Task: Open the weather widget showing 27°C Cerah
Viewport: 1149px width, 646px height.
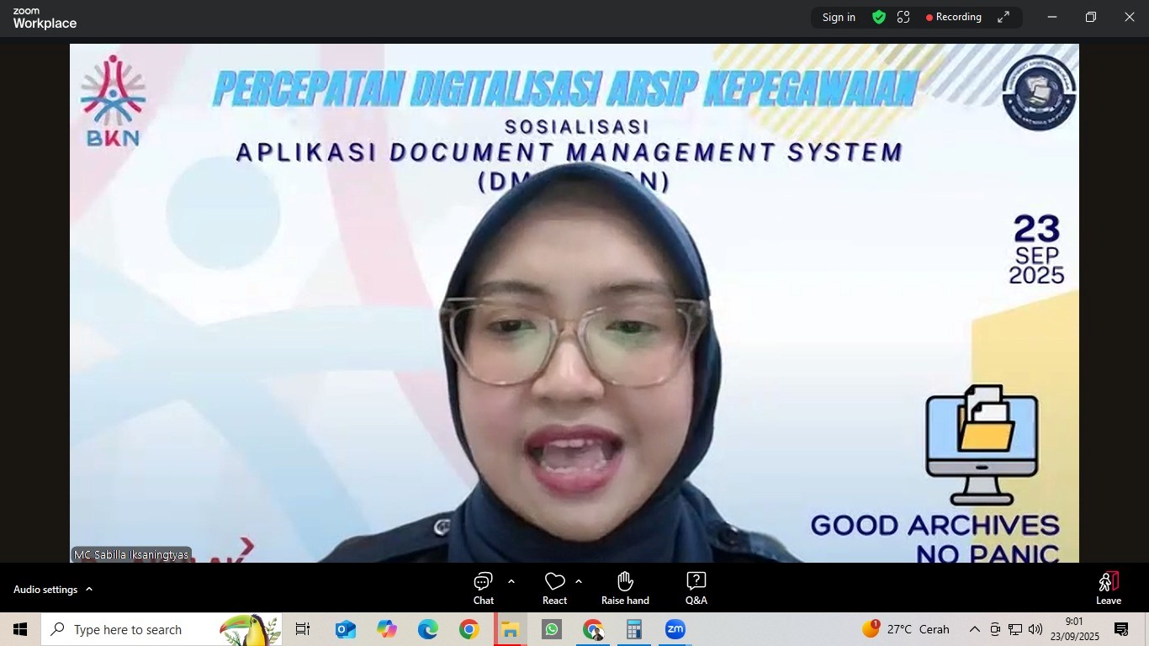Action: pos(906,629)
